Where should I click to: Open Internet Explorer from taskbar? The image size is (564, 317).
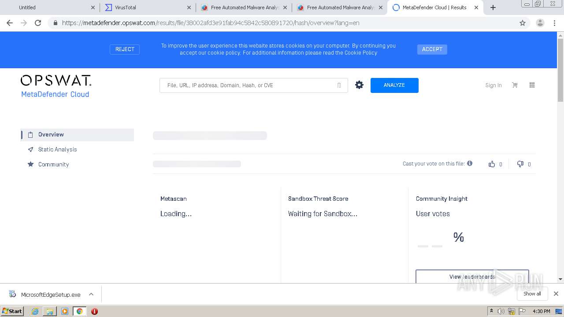click(x=35, y=311)
